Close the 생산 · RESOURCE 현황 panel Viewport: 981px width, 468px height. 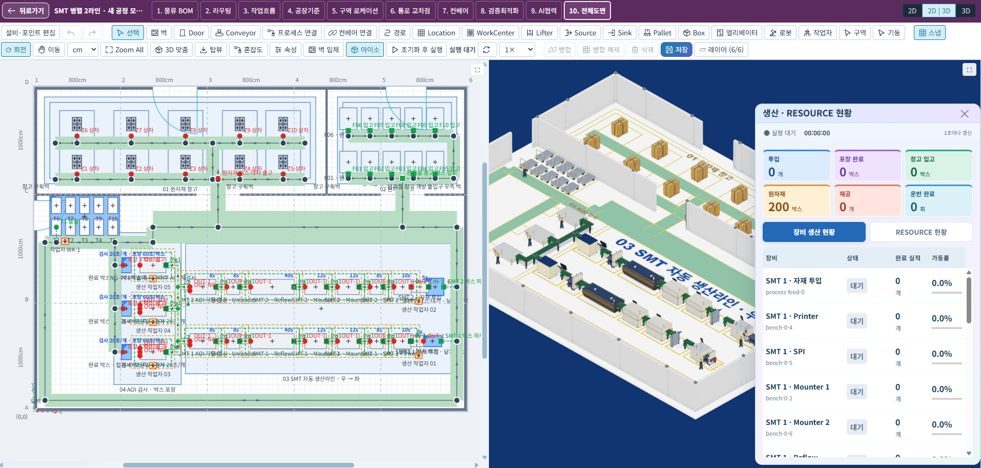(964, 114)
